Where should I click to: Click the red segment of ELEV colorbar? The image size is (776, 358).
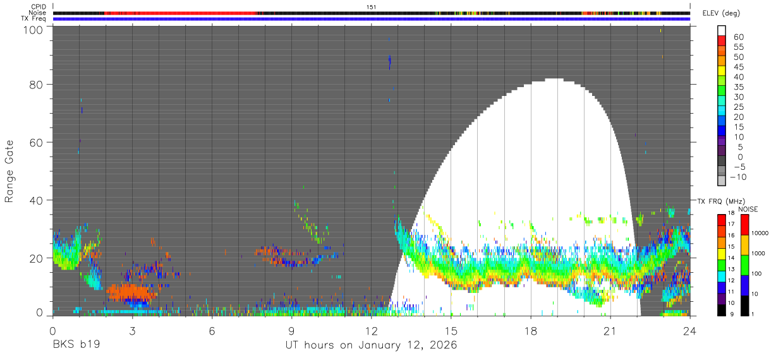722,40
